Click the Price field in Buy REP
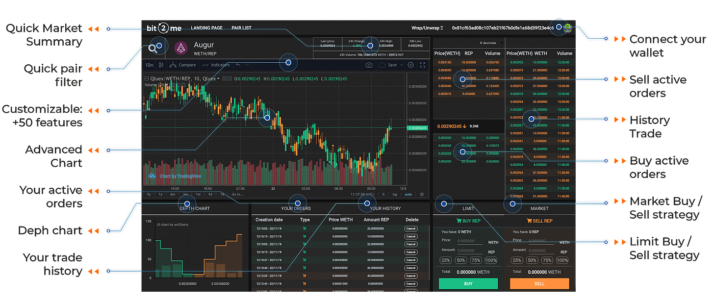The height and width of the screenshot is (303, 714). tap(470, 241)
